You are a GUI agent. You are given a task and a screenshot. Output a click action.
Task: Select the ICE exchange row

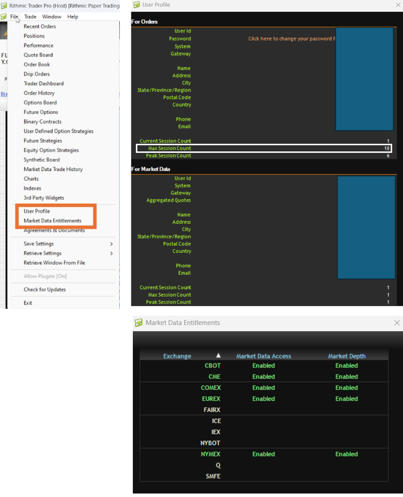pos(264,421)
